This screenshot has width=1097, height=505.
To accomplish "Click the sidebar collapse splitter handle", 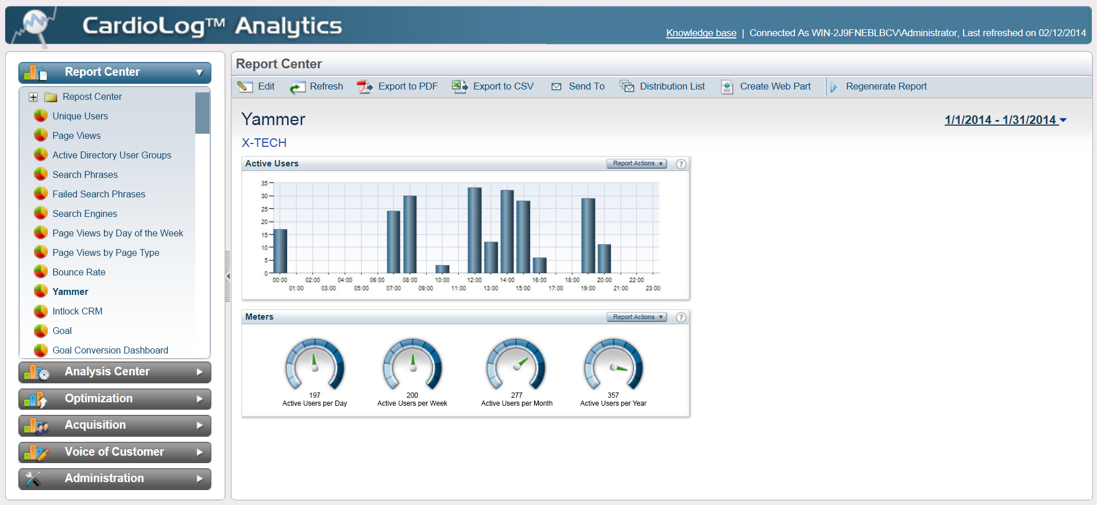I will click(228, 276).
